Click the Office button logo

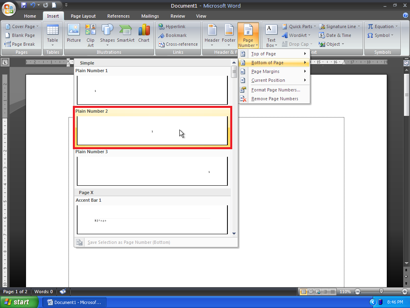pos(9,9)
